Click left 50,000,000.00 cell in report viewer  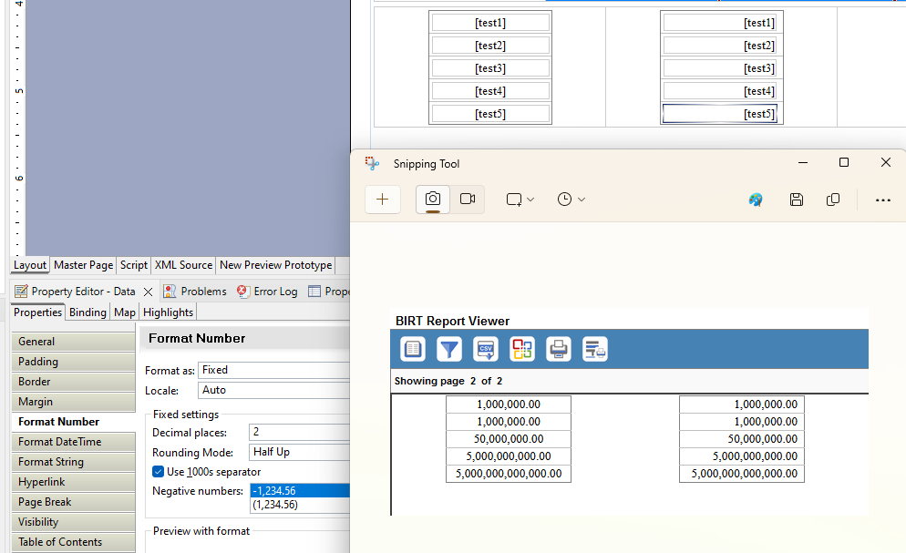pos(509,439)
